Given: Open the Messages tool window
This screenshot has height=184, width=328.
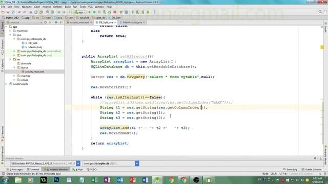Looking at the screenshot, I should pos(15,170).
